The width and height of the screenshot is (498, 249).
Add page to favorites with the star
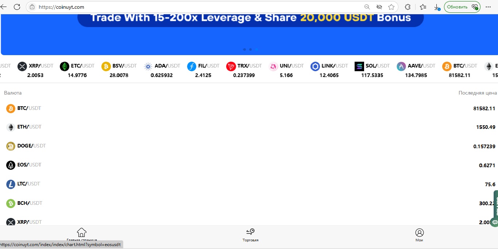(391, 7)
